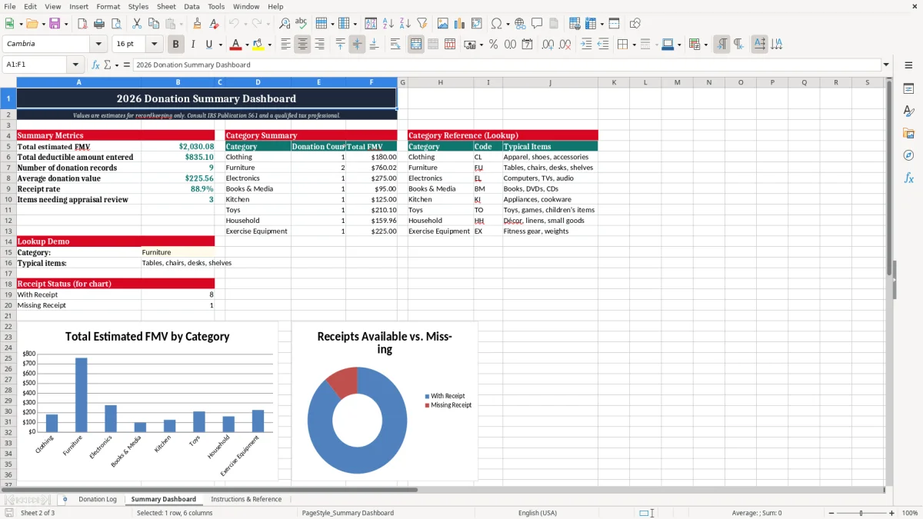Viewport: 923px width, 519px height.
Task: Click Add Decimal Place icon
Action: pyautogui.click(x=549, y=45)
